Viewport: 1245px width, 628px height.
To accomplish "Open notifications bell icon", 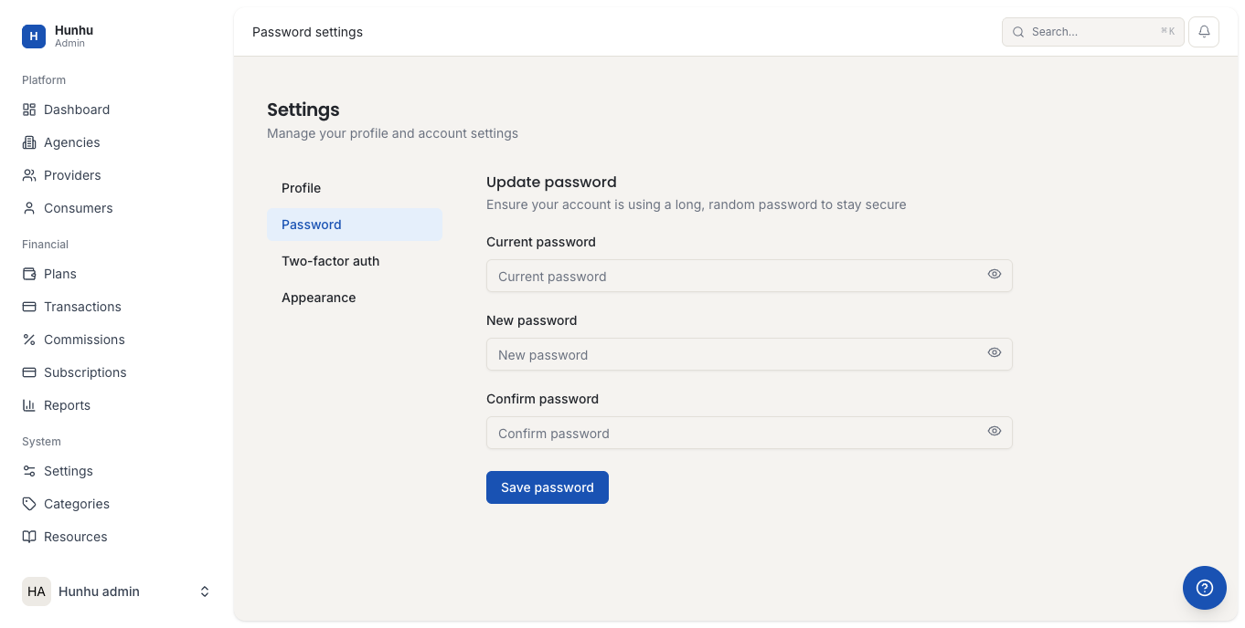I will click(x=1204, y=32).
